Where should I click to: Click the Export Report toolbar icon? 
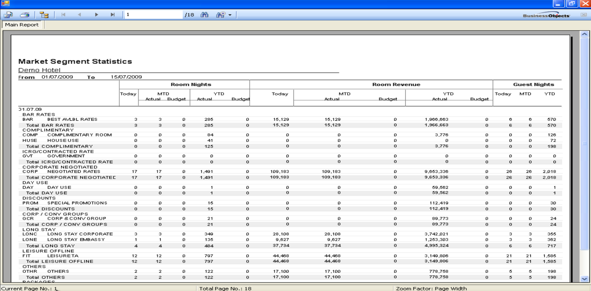point(8,15)
